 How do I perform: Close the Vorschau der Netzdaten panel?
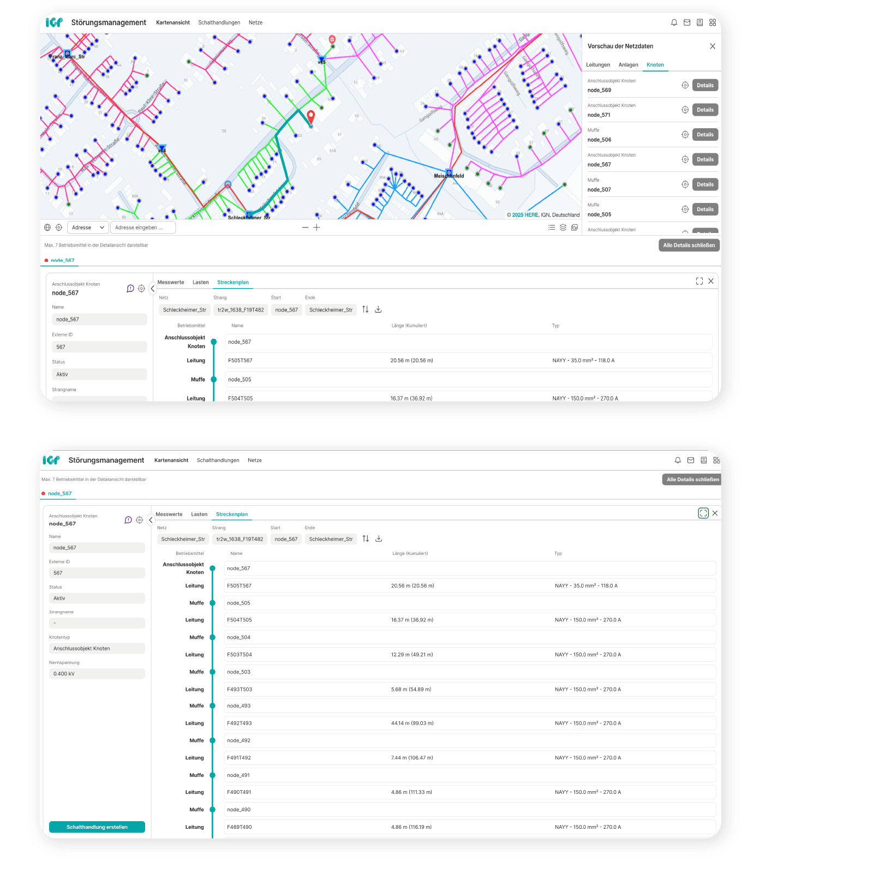tap(713, 46)
